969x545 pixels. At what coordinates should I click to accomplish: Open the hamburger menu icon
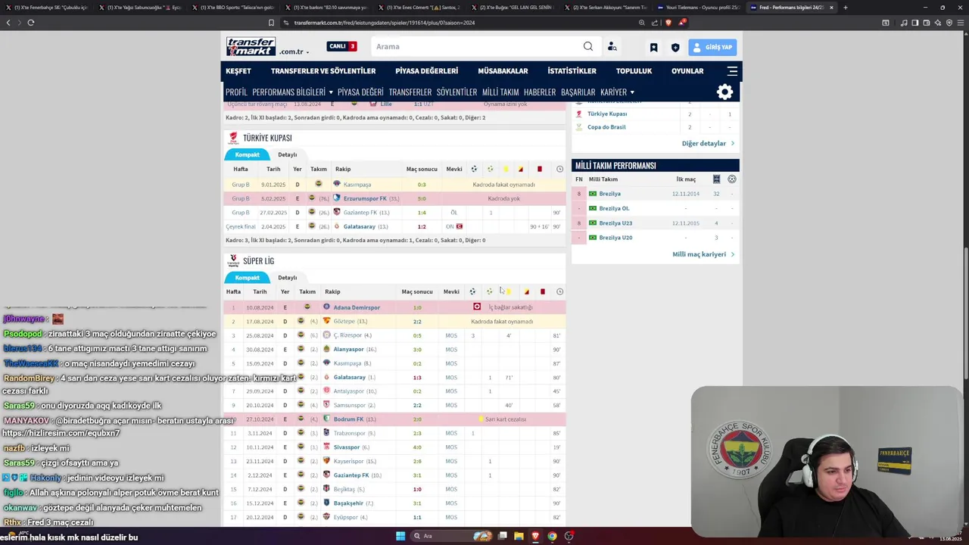tap(732, 71)
